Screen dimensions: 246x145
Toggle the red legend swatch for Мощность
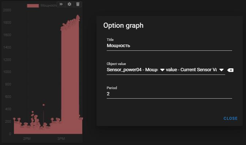(x=33, y=6)
